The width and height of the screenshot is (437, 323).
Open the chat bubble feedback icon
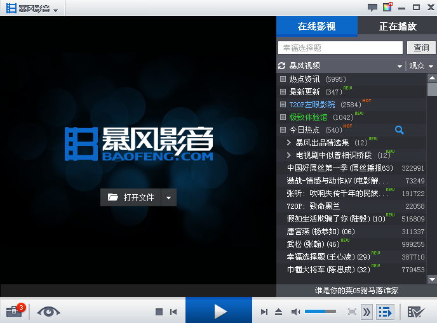coord(372,8)
